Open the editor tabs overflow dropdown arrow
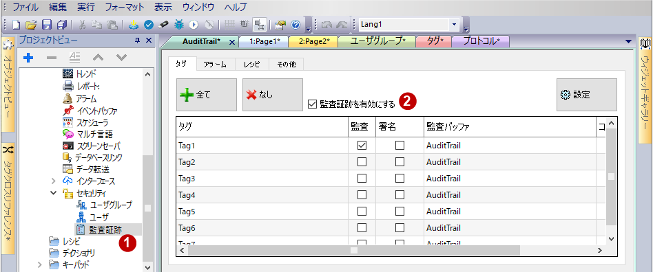 tap(629, 41)
